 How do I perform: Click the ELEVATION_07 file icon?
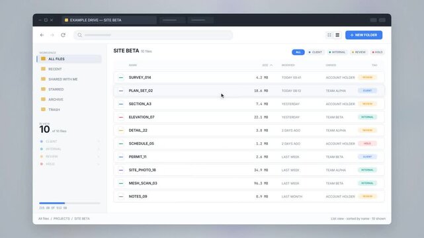121,117
